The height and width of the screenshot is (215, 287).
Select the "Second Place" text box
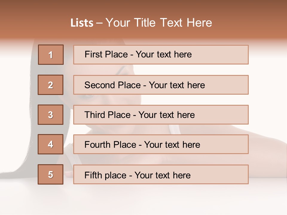click(161, 85)
